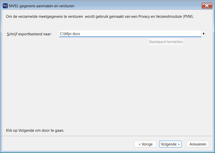Click the browse arrow icon beside export path
The width and height of the screenshot is (215, 153).
204,34
